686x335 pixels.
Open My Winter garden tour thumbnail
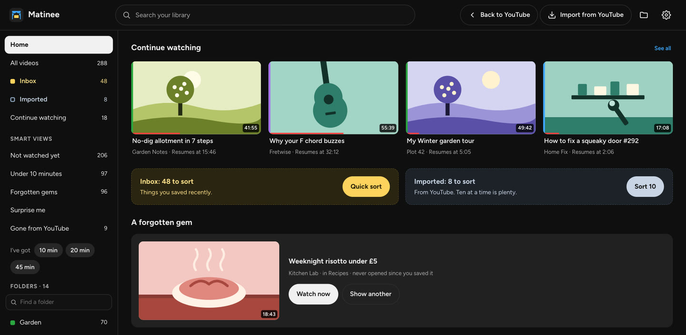tap(471, 98)
